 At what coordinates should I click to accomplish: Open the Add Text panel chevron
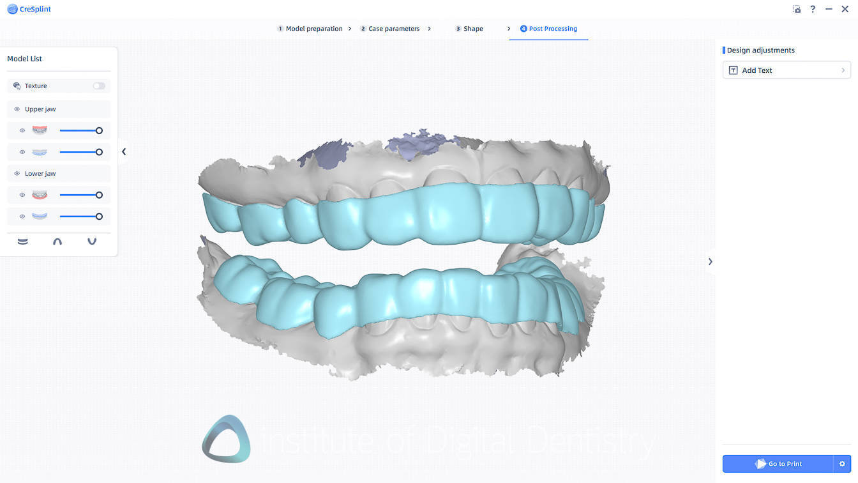[842, 70]
